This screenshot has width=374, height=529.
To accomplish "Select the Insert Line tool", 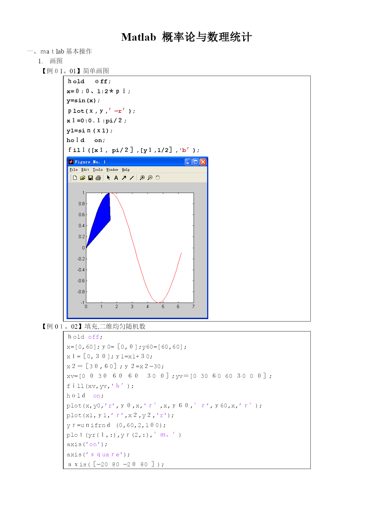I will (x=132, y=178).
